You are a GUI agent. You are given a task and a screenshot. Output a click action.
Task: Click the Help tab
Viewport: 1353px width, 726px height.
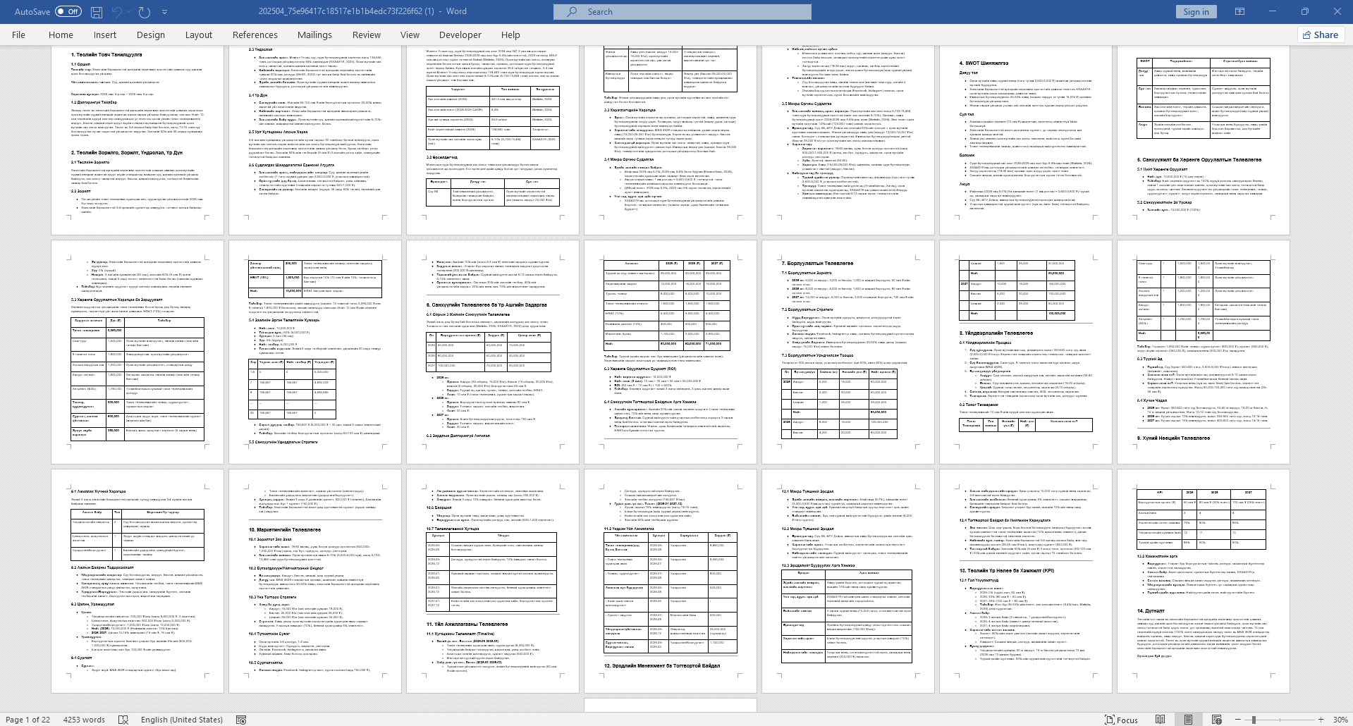point(510,35)
